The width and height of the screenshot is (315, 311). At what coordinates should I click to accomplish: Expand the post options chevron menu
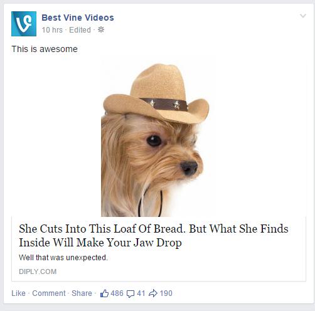[303, 16]
